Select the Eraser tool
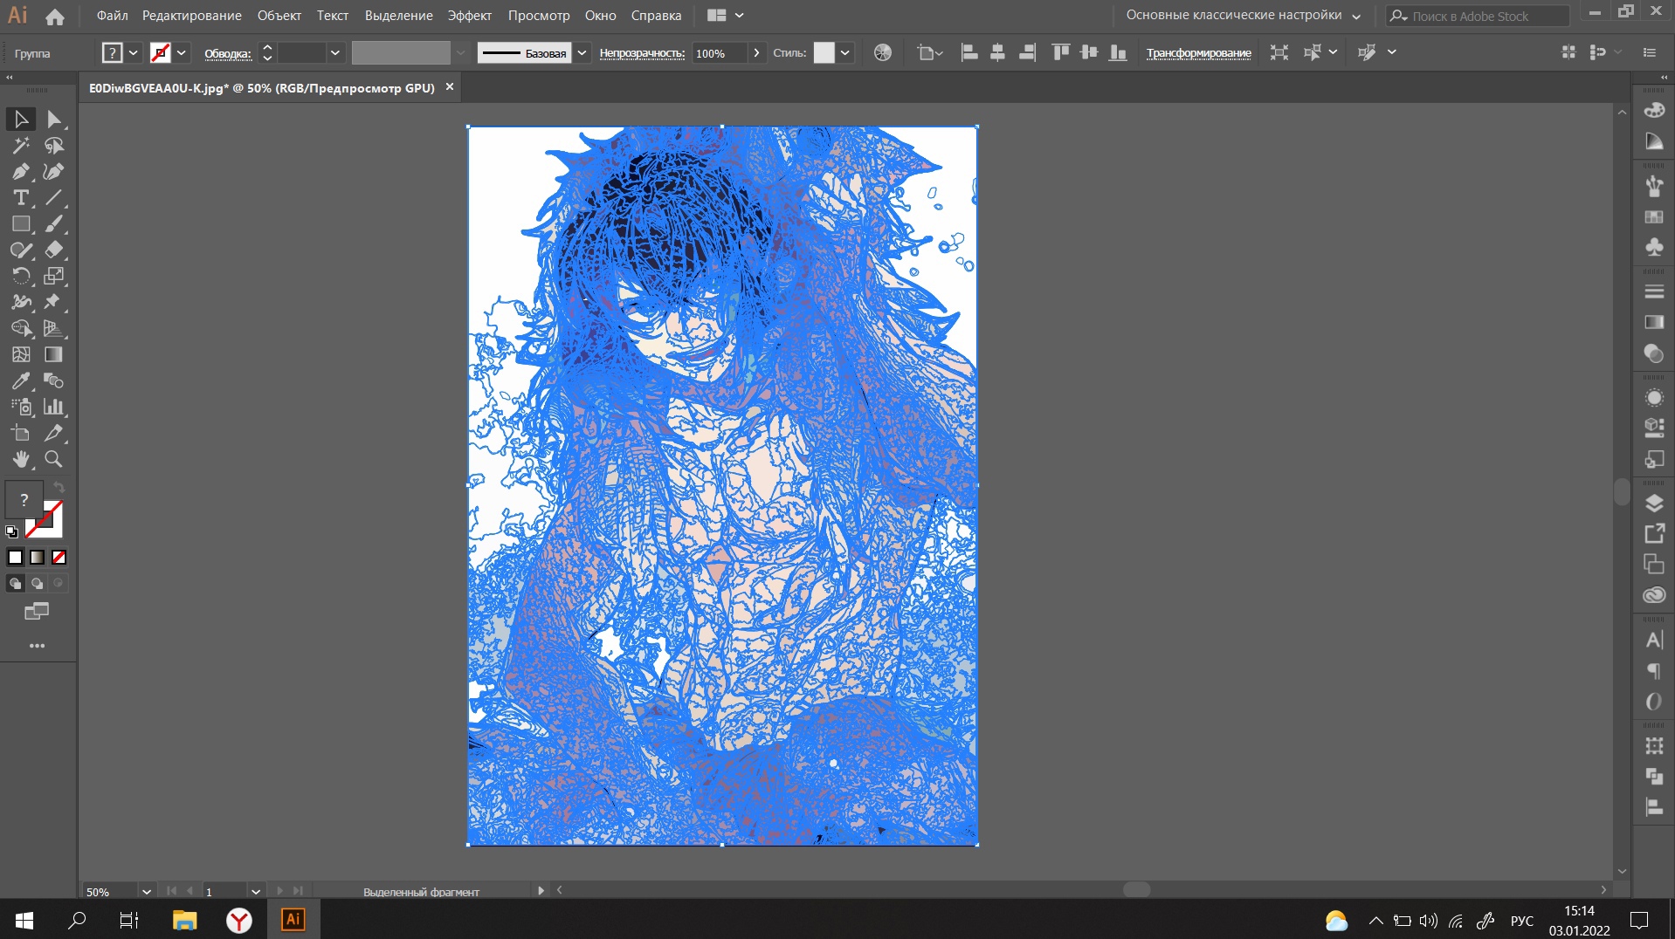 [x=53, y=250]
